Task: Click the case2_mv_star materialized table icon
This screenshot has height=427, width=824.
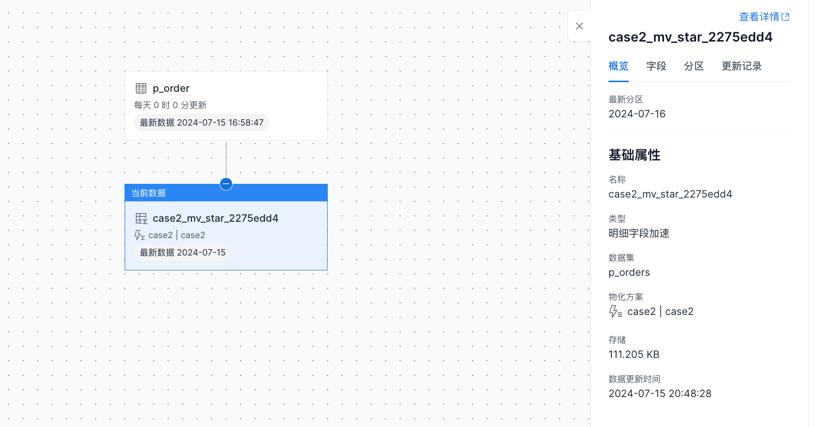Action: (x=141, y=218)
